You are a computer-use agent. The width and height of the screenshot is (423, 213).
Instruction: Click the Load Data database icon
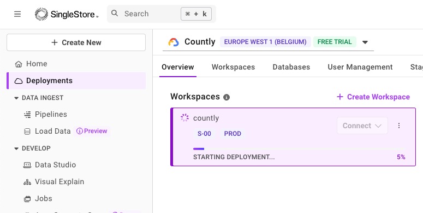[x=27, y=131]
